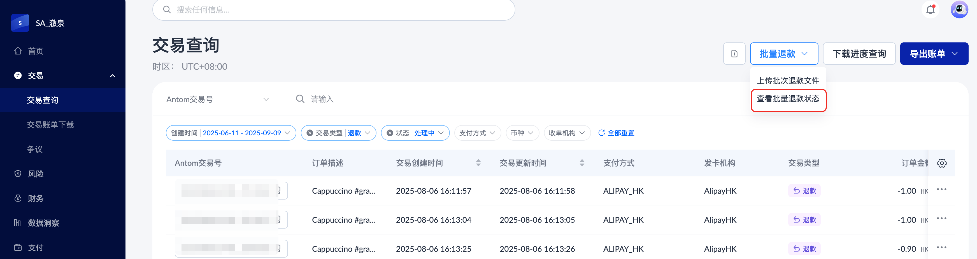Expand the 支付方式 filter
Screen dimensions: 977x259
477,133
